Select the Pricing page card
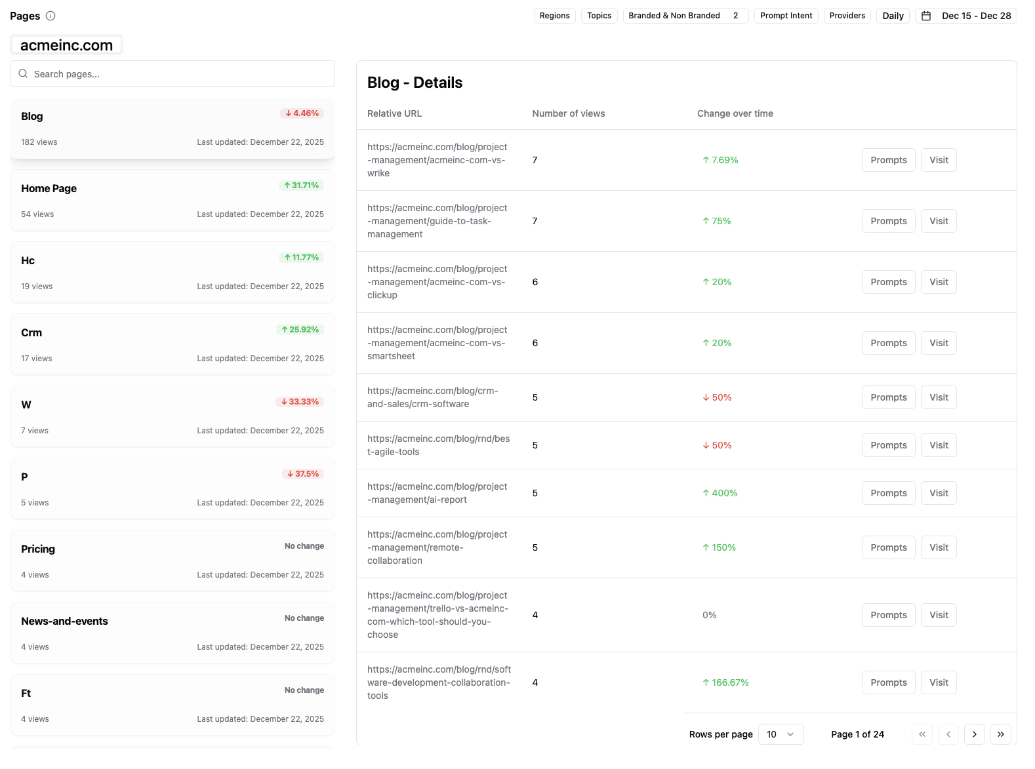 [172, 561]
